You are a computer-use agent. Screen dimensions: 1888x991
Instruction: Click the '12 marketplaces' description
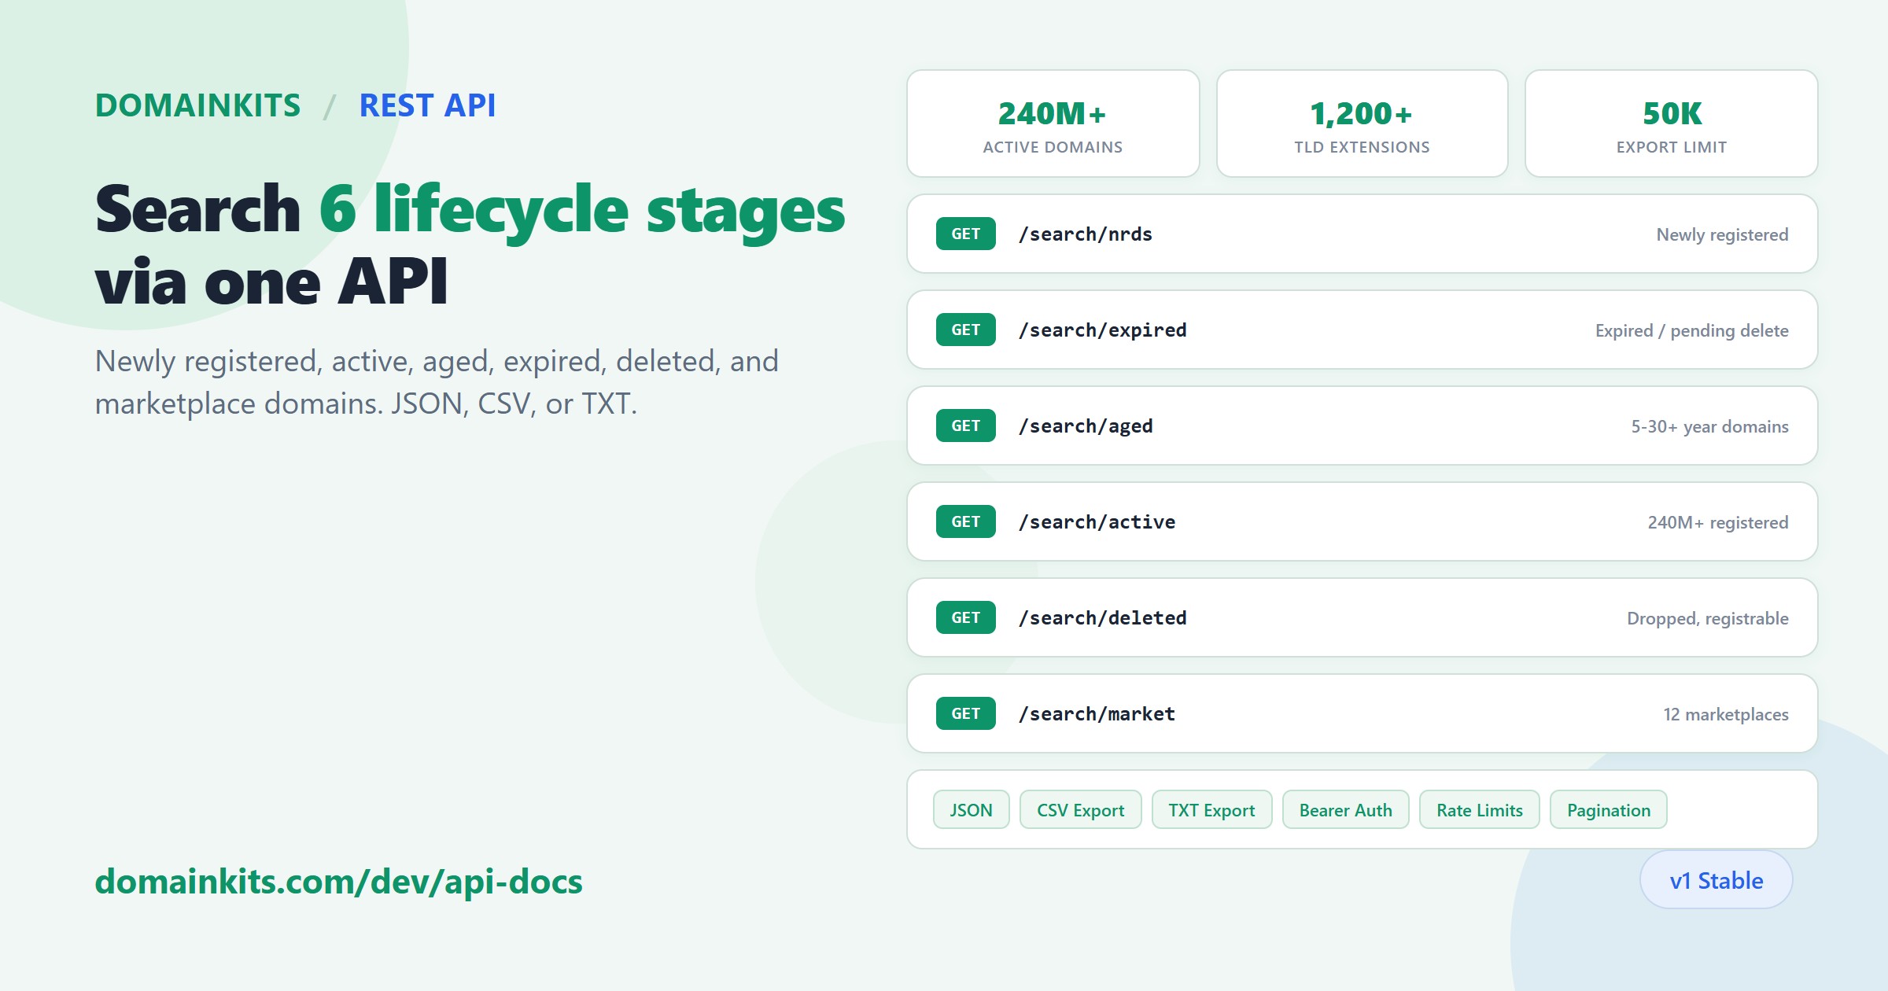point(1725,714)
